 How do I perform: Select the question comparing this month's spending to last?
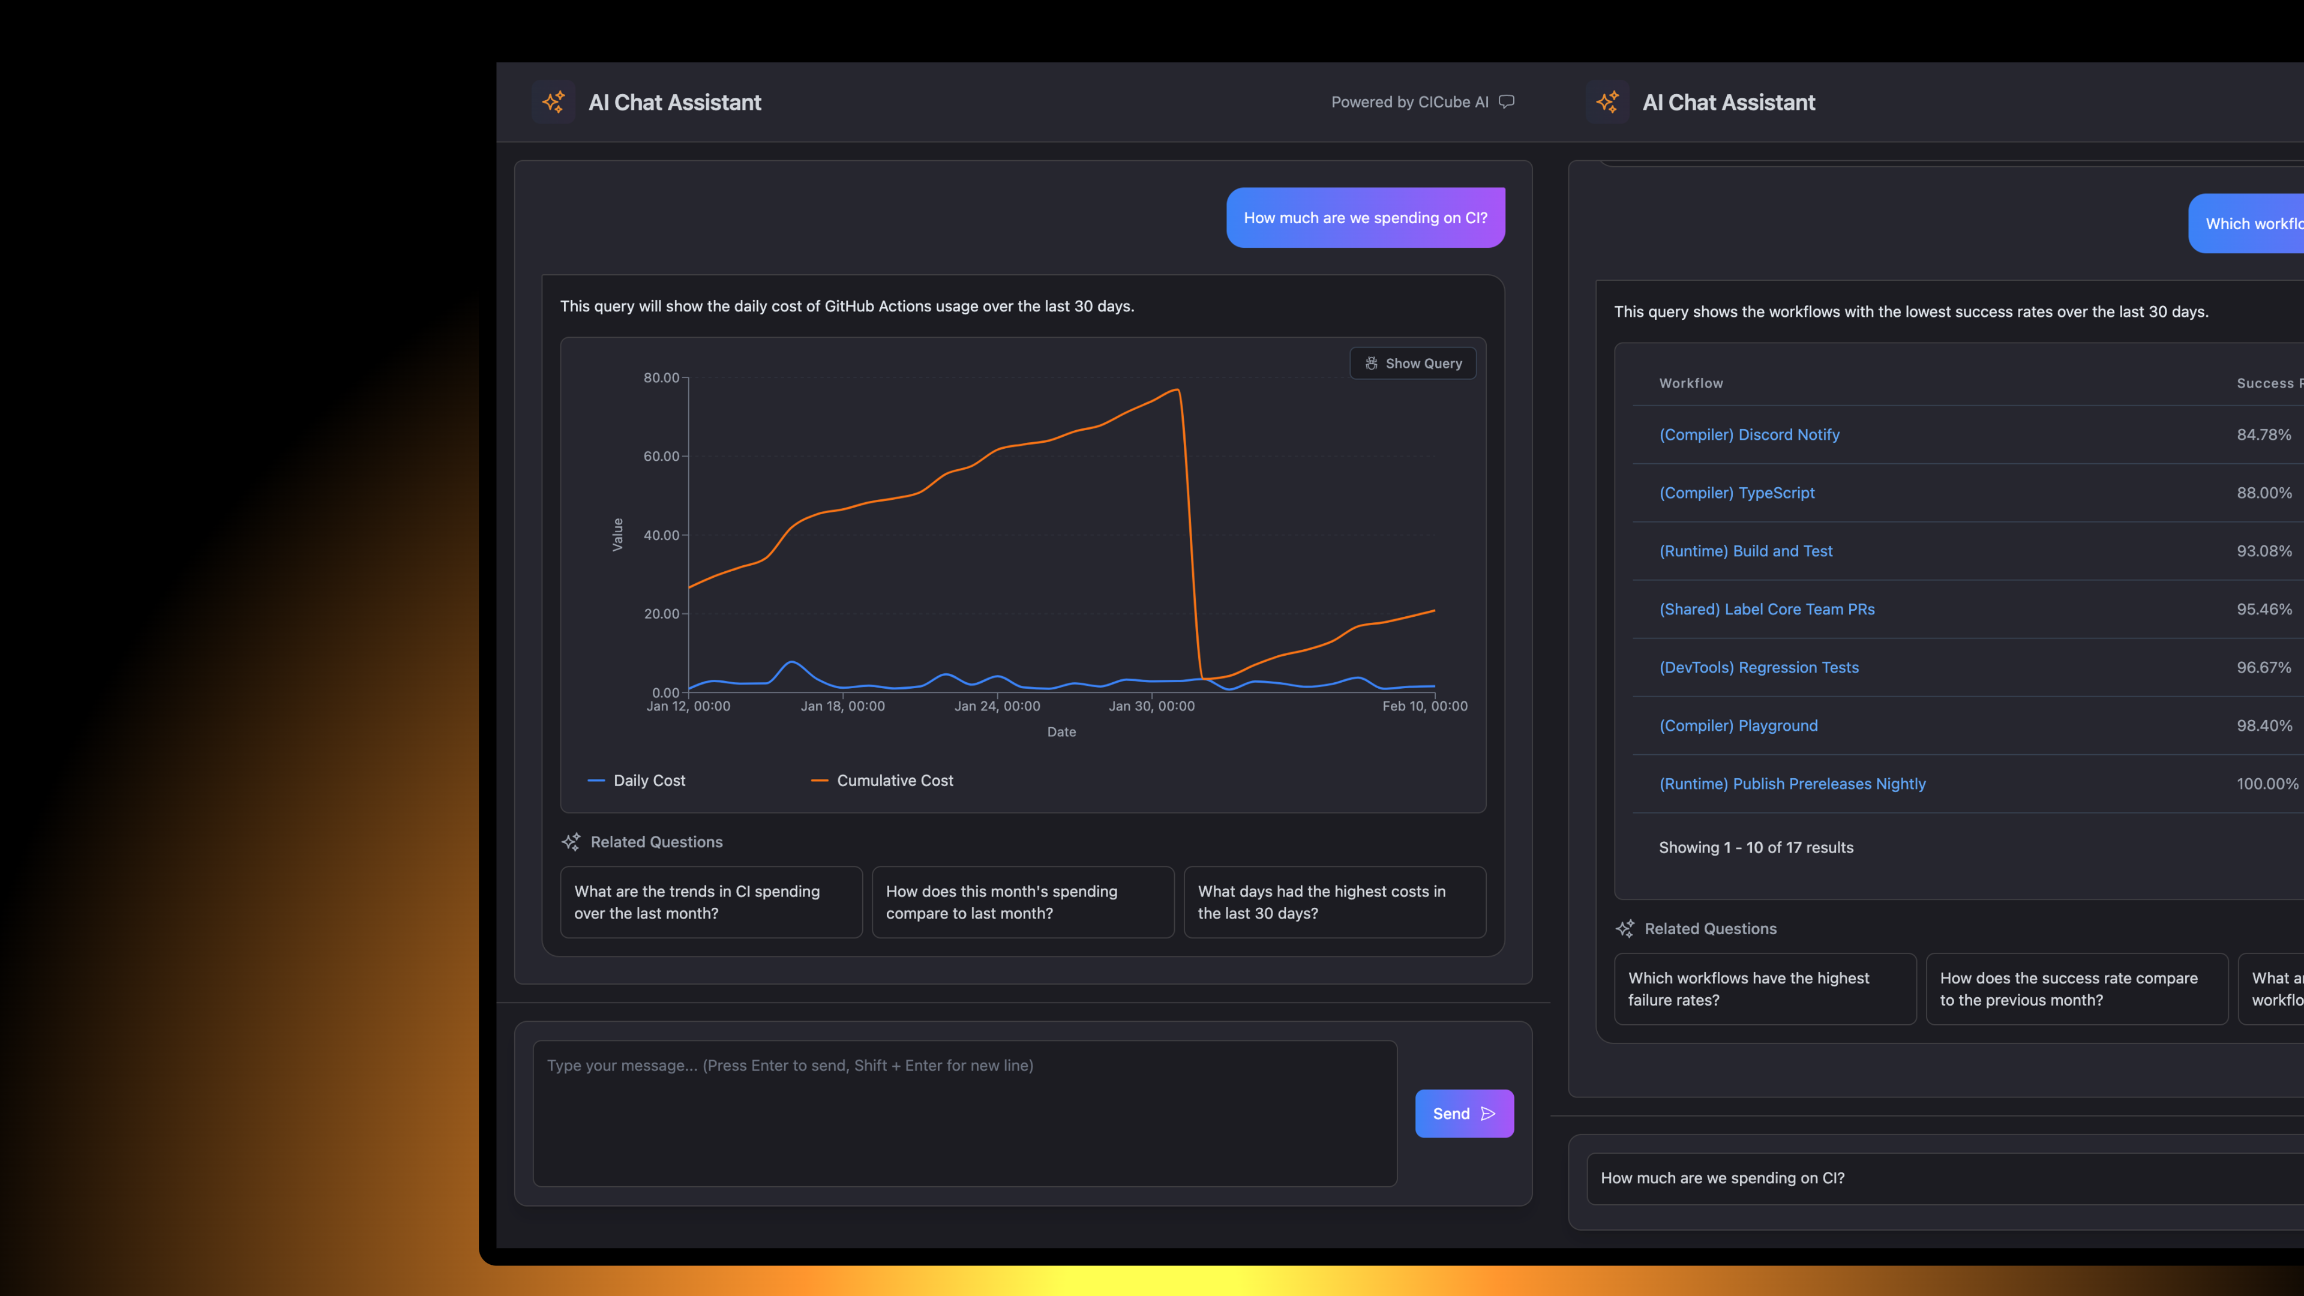[x=1022, y=902]
